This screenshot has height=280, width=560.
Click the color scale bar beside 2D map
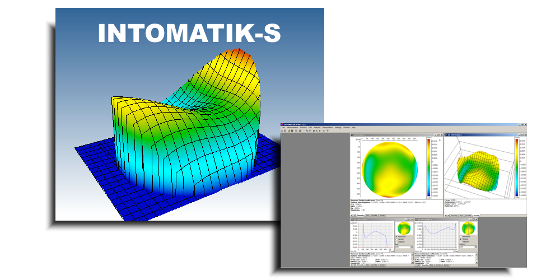(428, 168)
